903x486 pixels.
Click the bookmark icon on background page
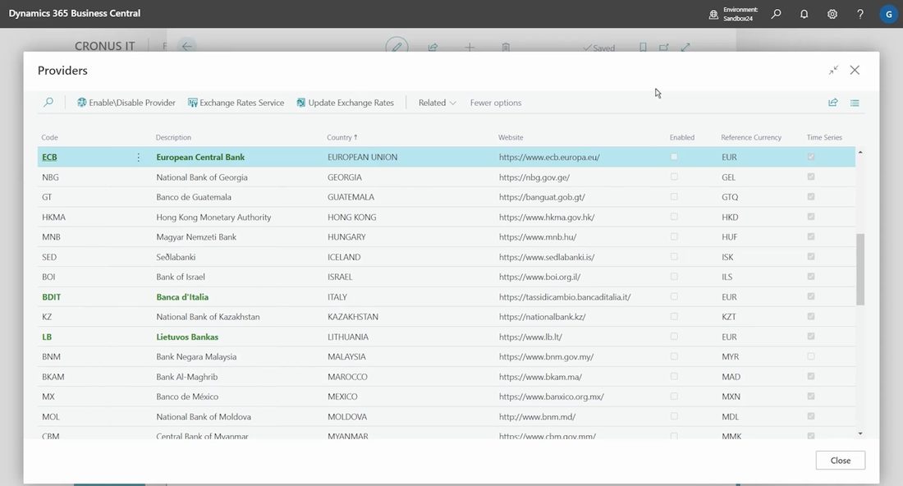[643, 48]
